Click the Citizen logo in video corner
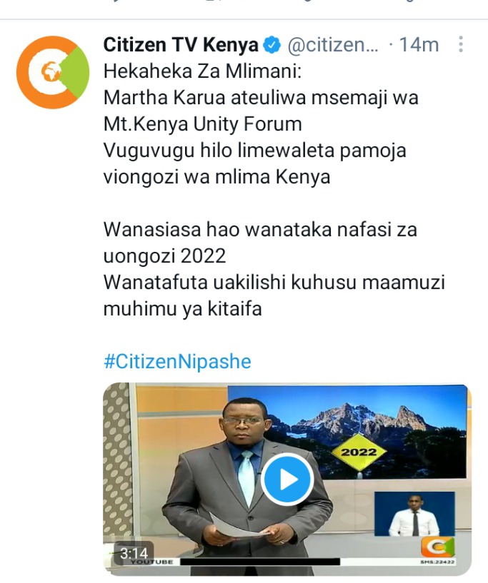This screenshot has height=583, width=488. click(x=438, y=547)
